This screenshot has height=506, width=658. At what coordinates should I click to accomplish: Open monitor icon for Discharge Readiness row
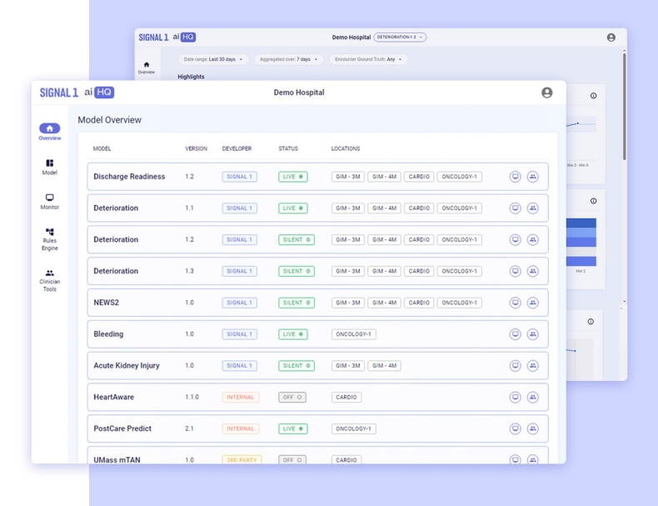coord(516,177)
